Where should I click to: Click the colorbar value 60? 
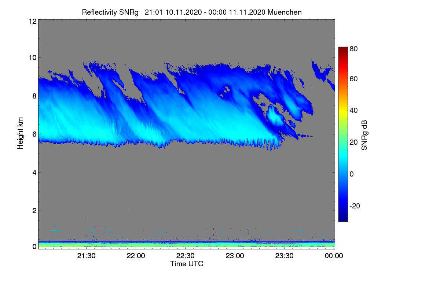[x=354, y=79]
